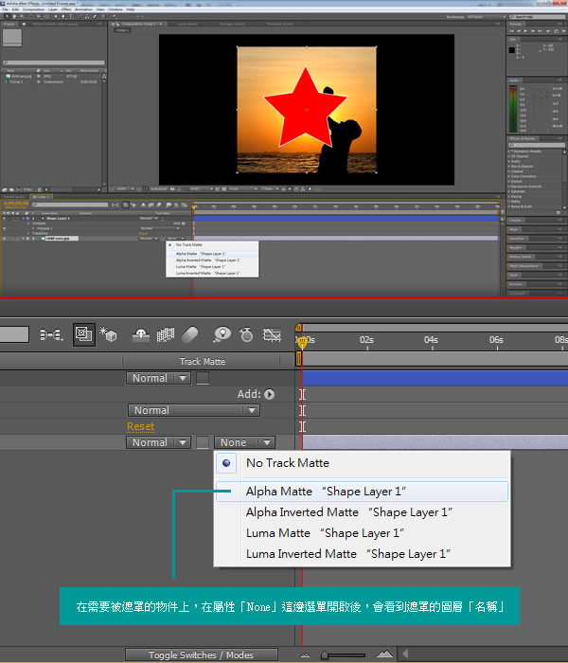This screenshot has height=663, width=568.
Task: Select the Selection tool in toolbar
Action: coord(7,16)
